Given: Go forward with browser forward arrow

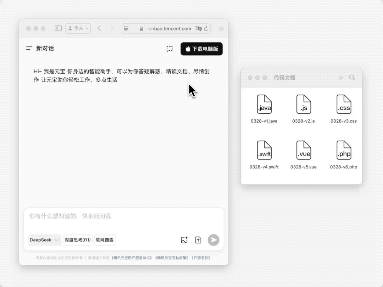Looking at the screenshot, I should point(112,28).
